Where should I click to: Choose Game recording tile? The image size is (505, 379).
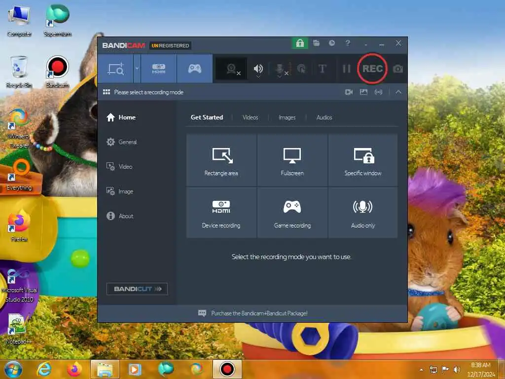(292, 213)
